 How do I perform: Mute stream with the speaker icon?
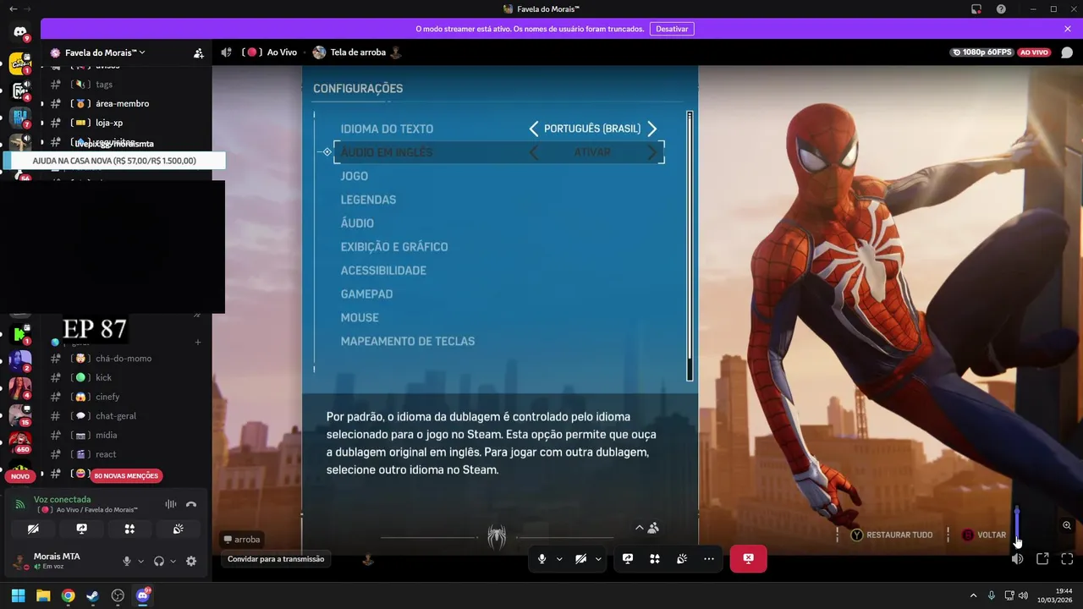pos(1018,558)
